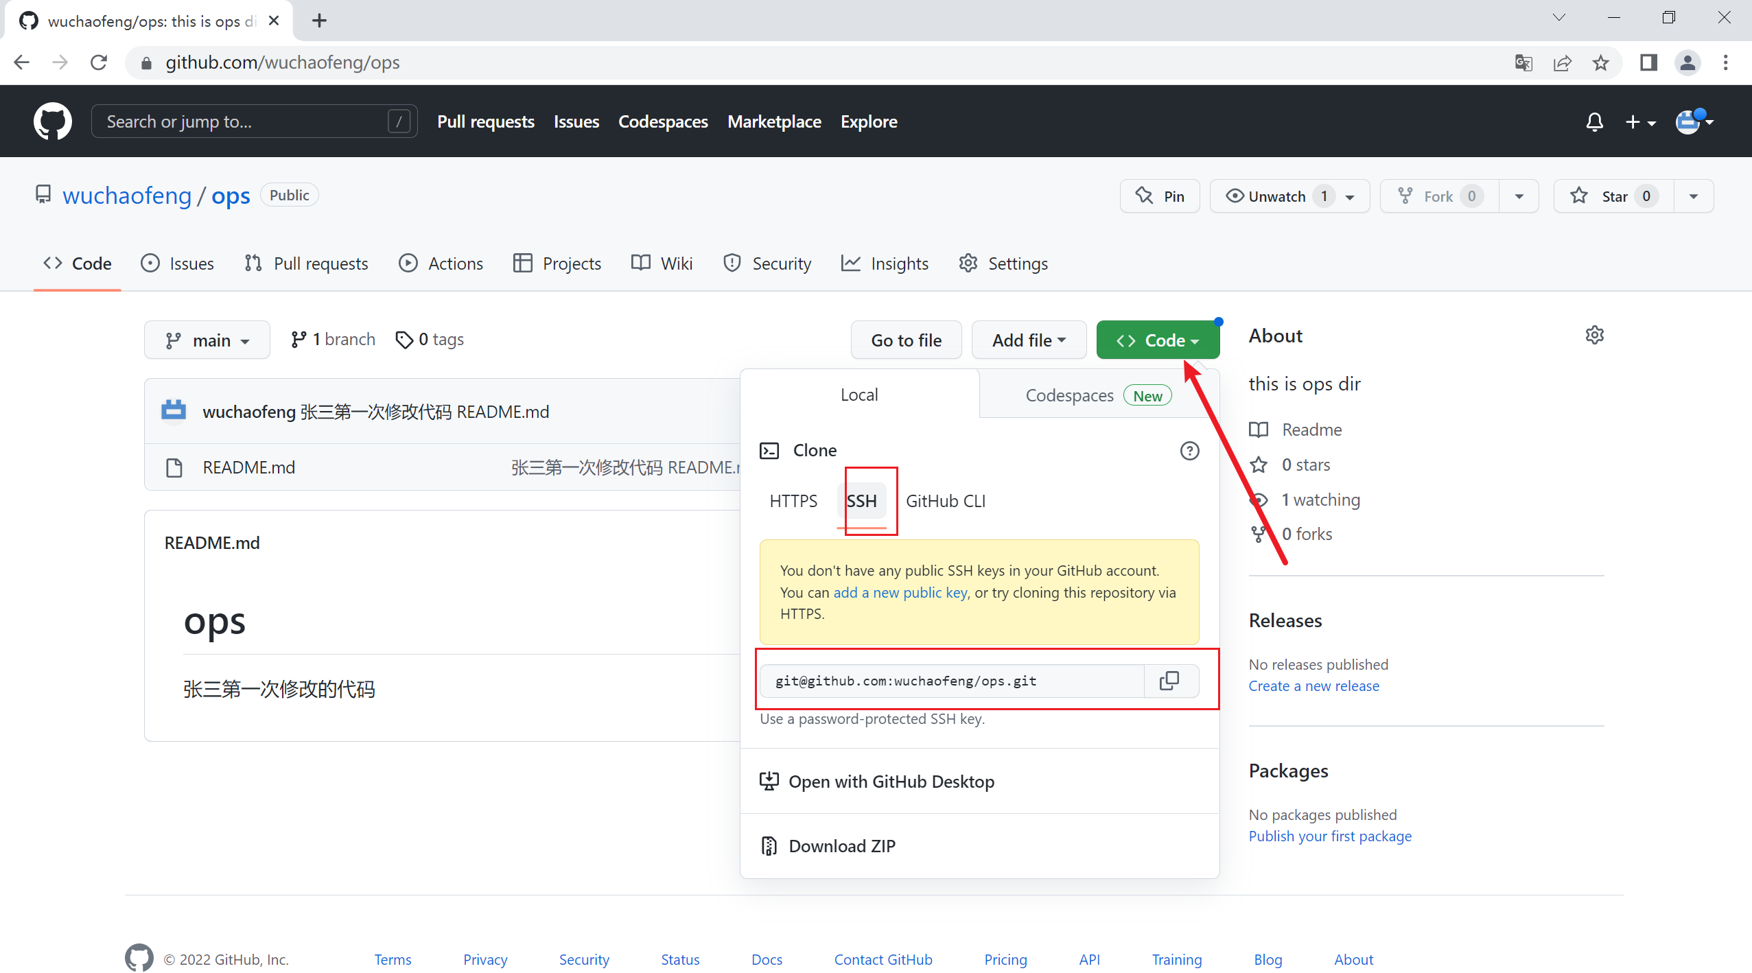
Task: Open Marketplace in top navigation
Action: pyautogui.click(x=774, y=121)
